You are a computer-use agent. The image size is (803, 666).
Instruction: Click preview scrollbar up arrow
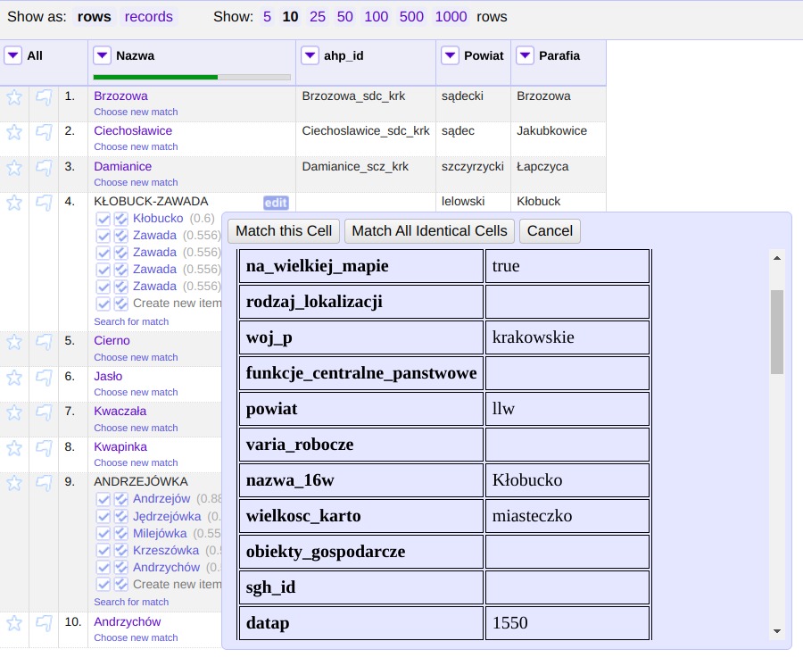click(x=777, y=258)
